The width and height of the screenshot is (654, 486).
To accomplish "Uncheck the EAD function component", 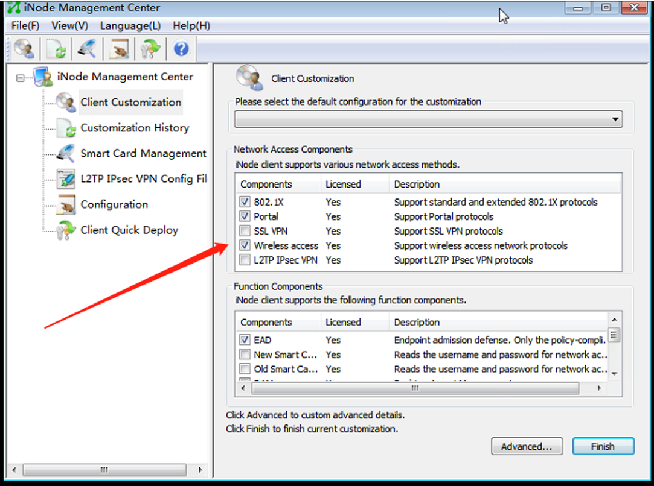I will pyautogui.click(x=245, y=340).
